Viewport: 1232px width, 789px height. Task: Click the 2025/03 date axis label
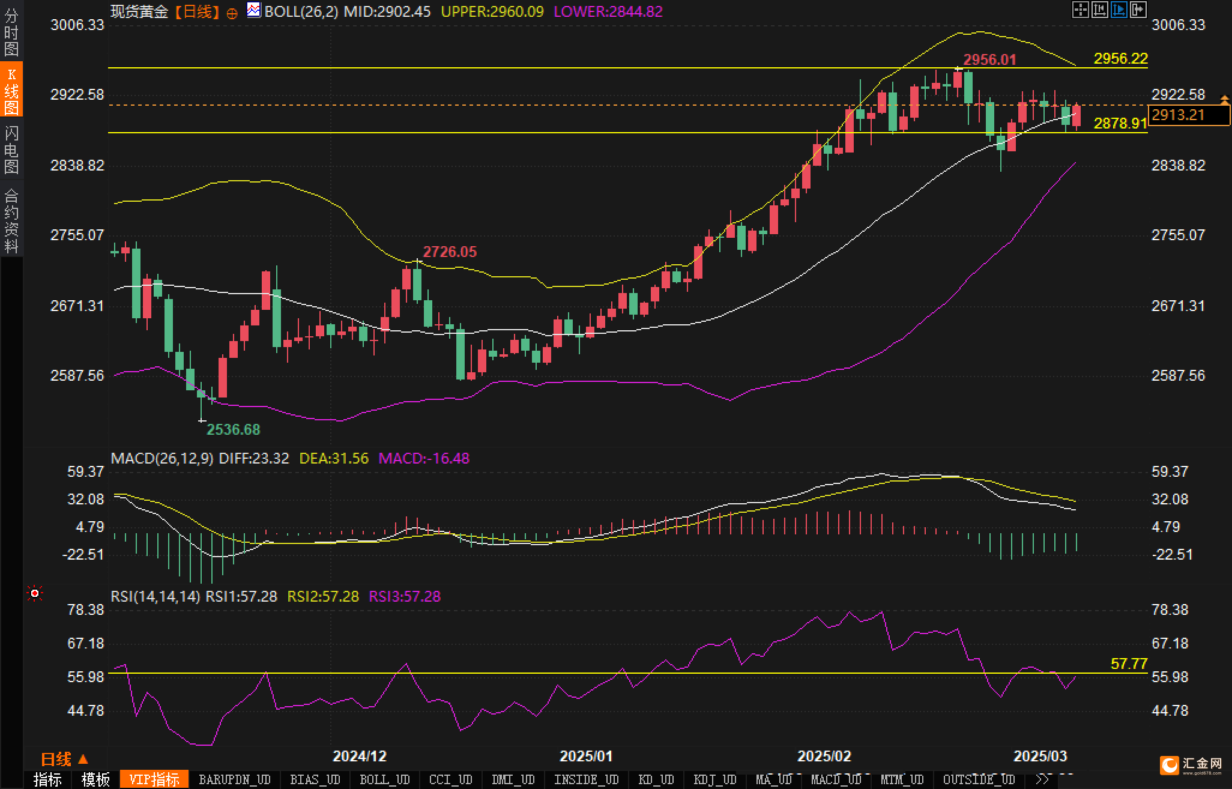click(1040, 756)
